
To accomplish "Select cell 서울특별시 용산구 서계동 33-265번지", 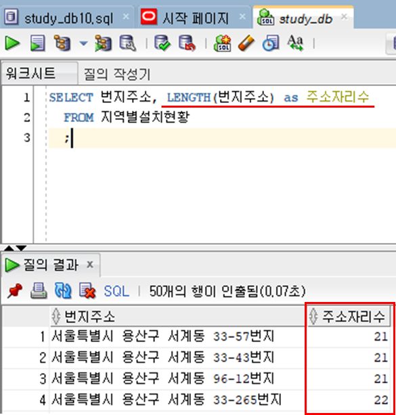I will point(177,399).
